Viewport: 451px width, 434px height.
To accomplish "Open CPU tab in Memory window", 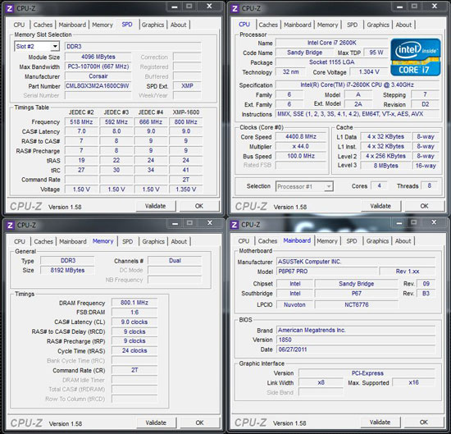I will [20, 241].
